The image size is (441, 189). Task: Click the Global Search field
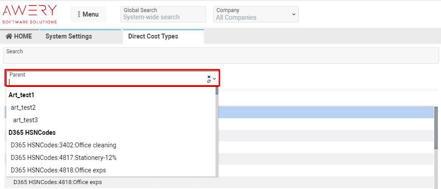click(163, 17)
